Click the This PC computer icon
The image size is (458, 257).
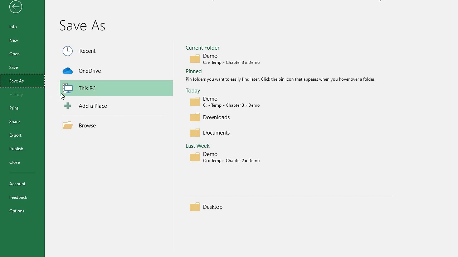click(x=68, y=88)
